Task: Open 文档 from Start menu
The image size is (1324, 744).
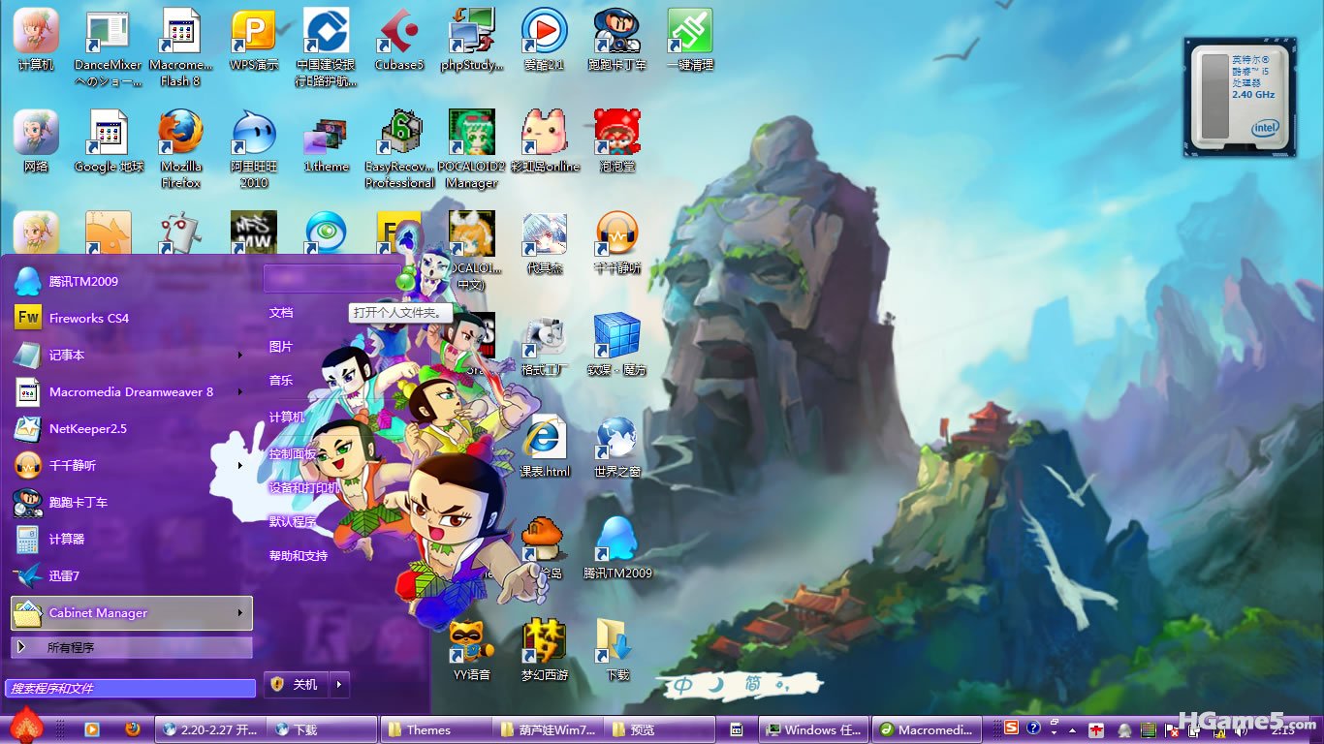Action: pyautogui.click(x=281, y=313)
